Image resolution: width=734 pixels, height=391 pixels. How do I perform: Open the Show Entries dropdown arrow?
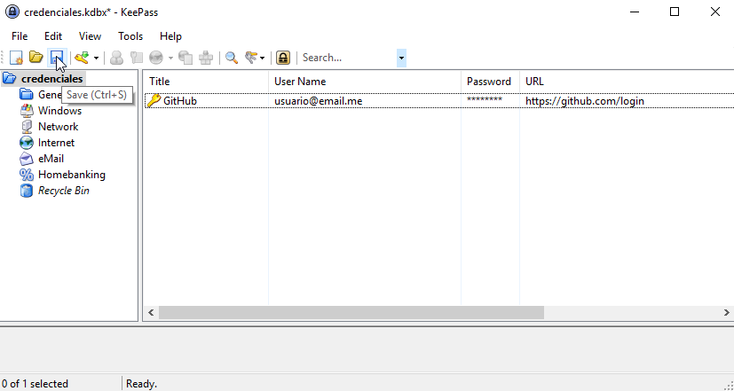[x=262, y=58]
